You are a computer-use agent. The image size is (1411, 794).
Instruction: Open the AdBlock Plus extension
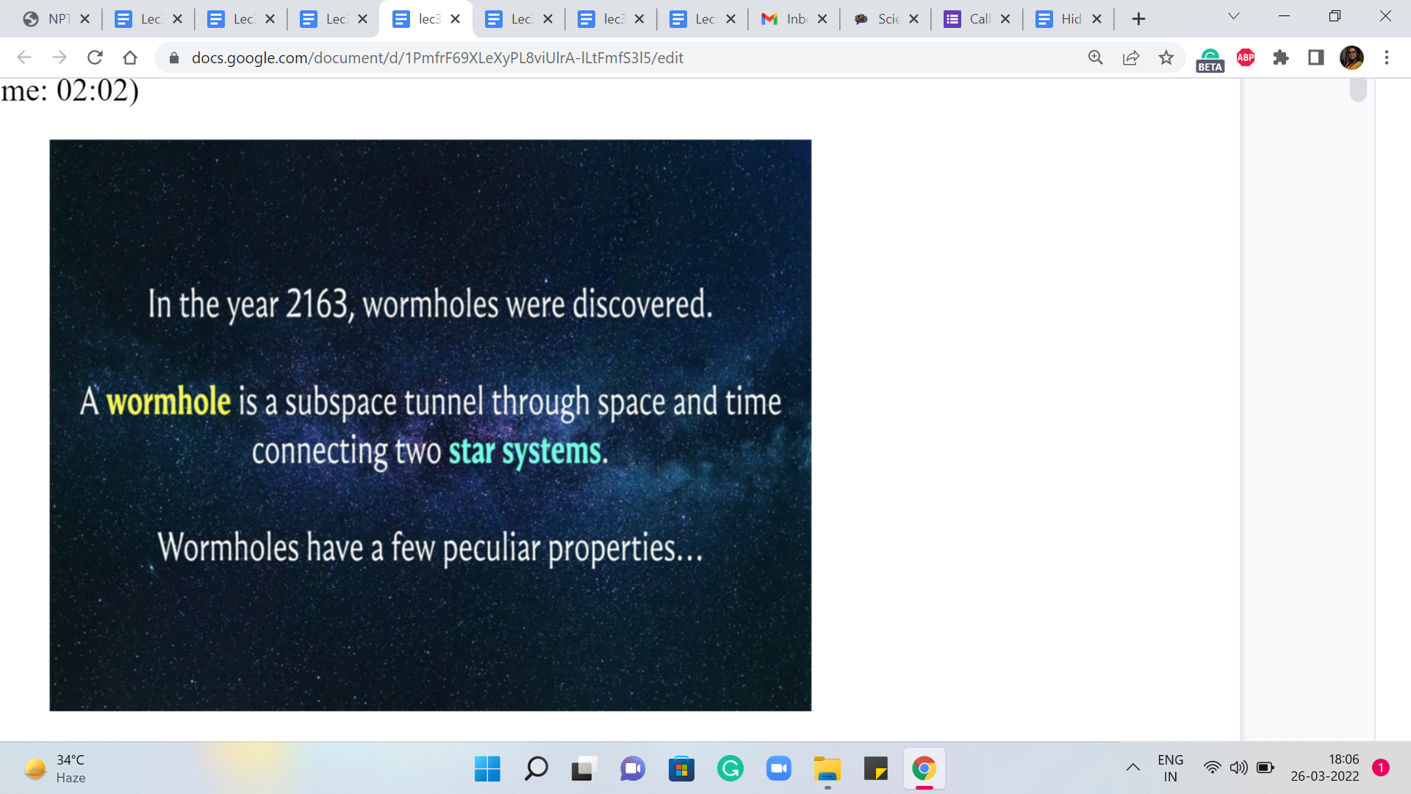tap(1246, 57)
